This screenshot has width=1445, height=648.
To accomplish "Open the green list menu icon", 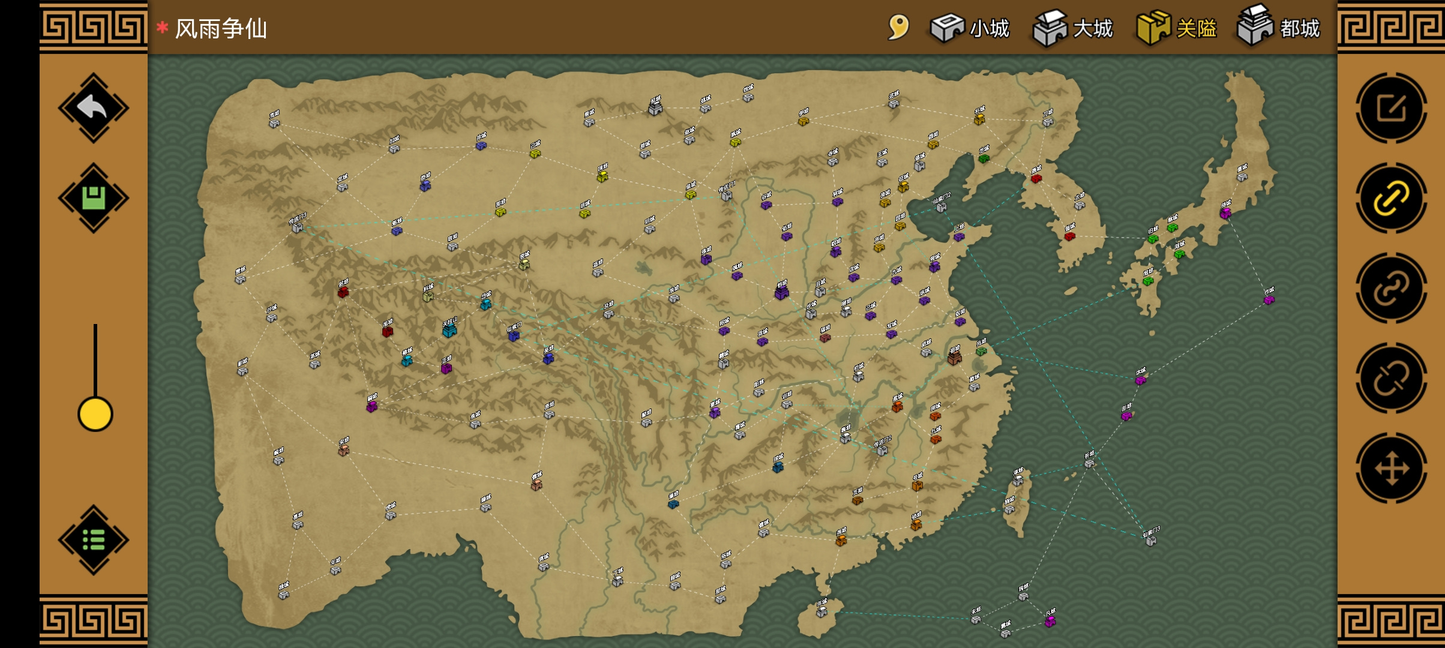I will pyautogui.click(x=94, y=539).
